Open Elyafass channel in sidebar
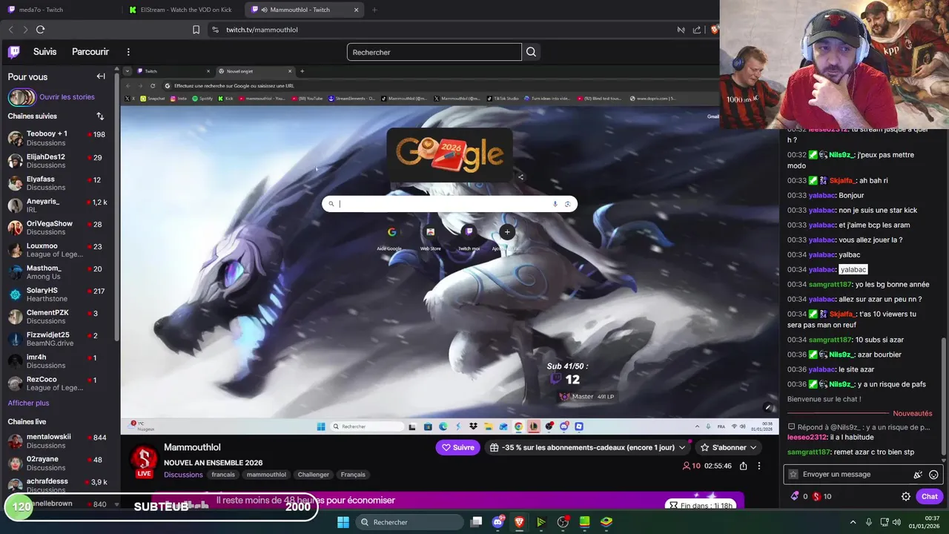 (58, 183)
